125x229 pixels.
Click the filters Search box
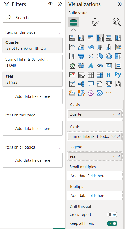tap(32, 18)
